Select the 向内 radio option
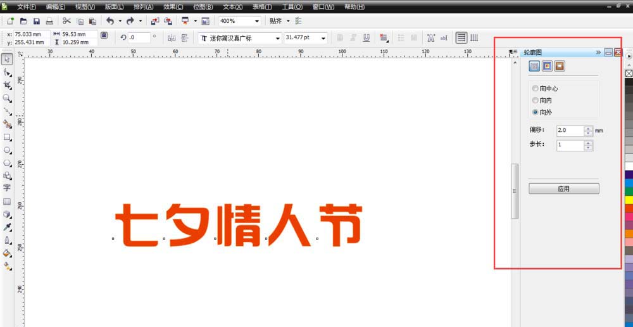 coord(536,101)
